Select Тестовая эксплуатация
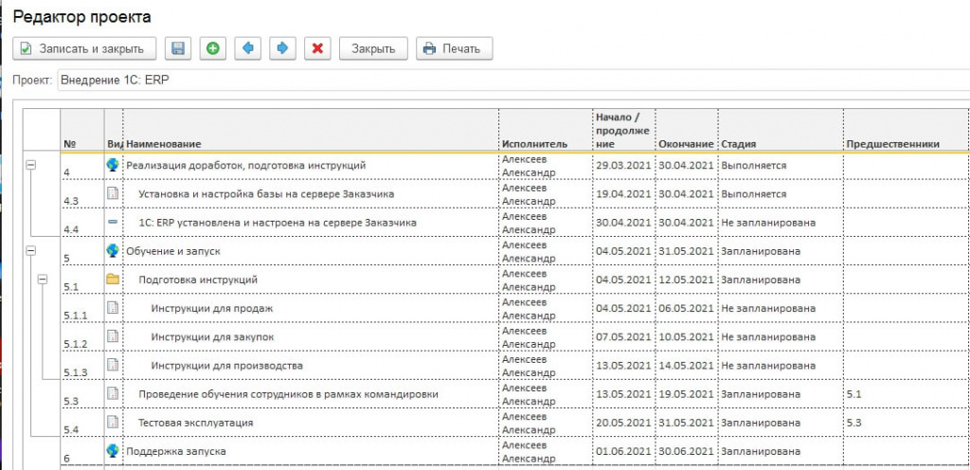This screenshot has height=470, width=970. click(x=195, y=423)
